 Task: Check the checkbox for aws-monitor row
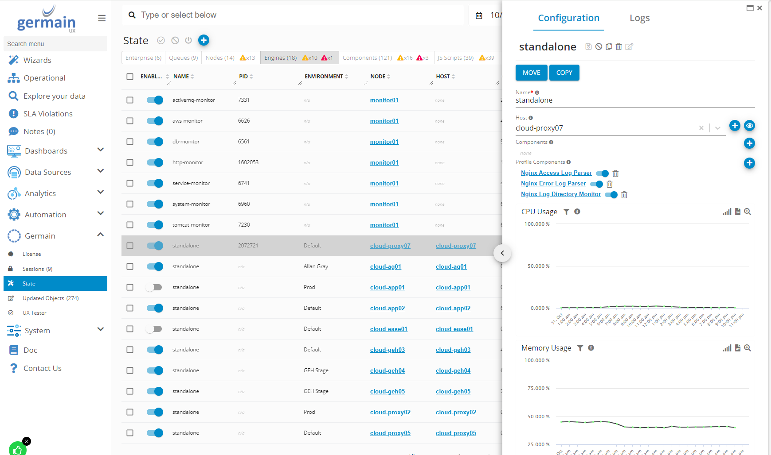coord(130,121)
